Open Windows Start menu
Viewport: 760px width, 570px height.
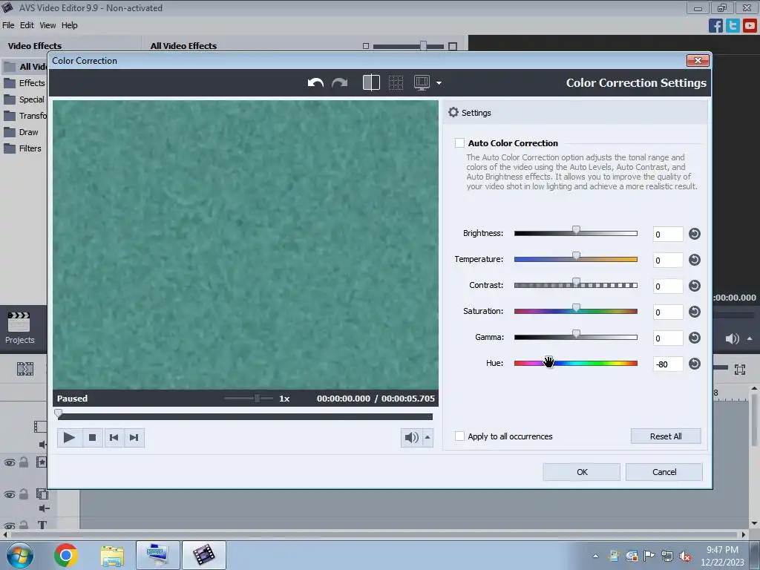[x=20, y=555]
